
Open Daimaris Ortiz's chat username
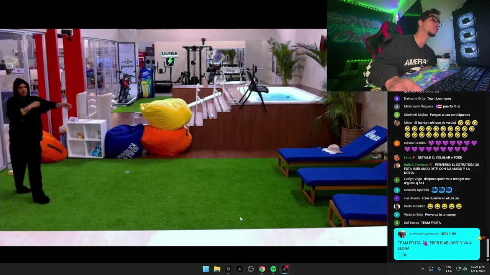click(x=414, y=99)
